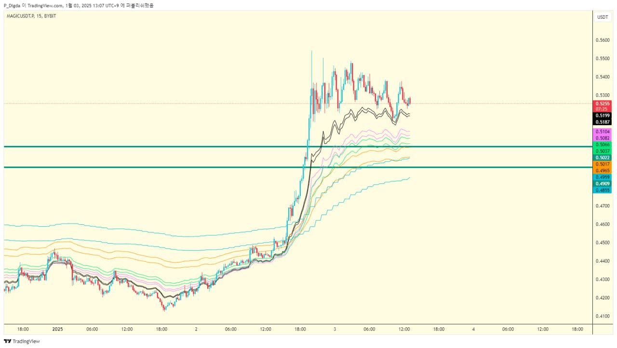Click the day 4 label on time axis

(x=473, y=329)
